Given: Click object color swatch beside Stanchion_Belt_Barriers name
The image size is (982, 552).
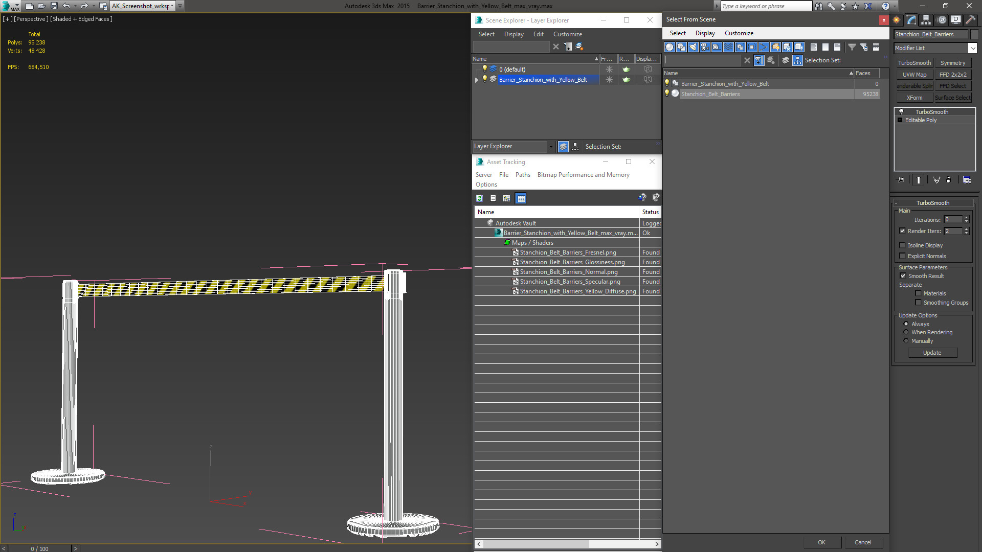Looking at the screenshot, I should pos(974,34).
